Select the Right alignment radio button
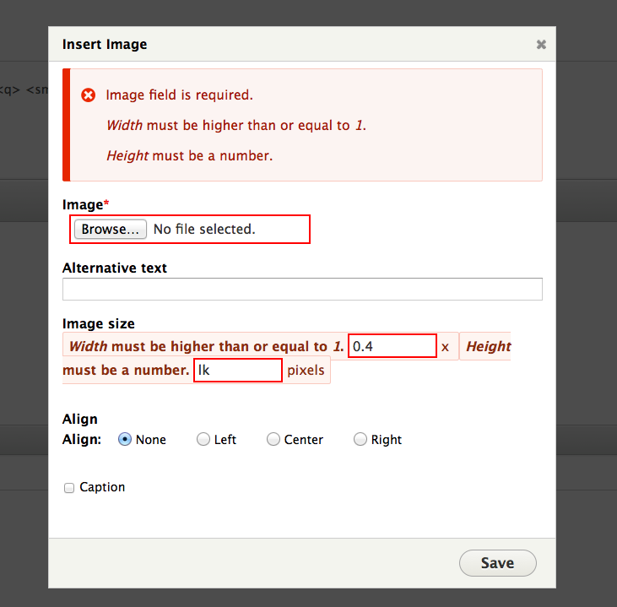 pos(360,439)
